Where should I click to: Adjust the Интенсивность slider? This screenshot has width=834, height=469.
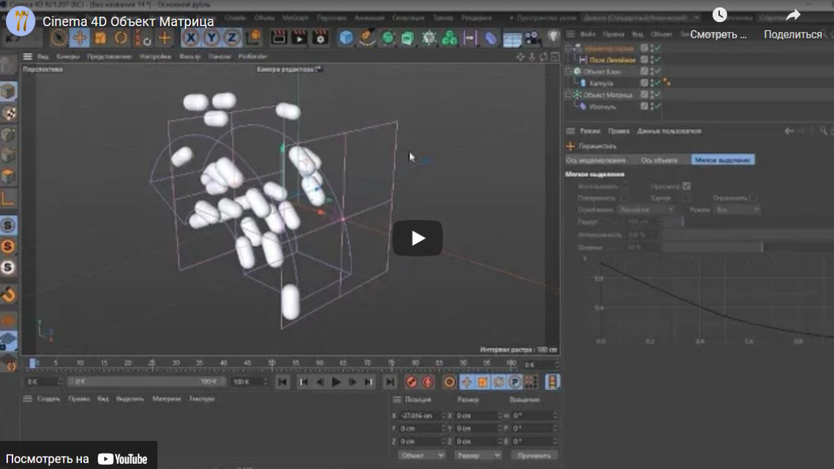(x=747, y=234)
